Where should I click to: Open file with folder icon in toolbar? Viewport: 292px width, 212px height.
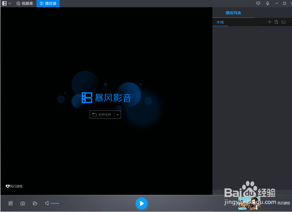(35, 203)
